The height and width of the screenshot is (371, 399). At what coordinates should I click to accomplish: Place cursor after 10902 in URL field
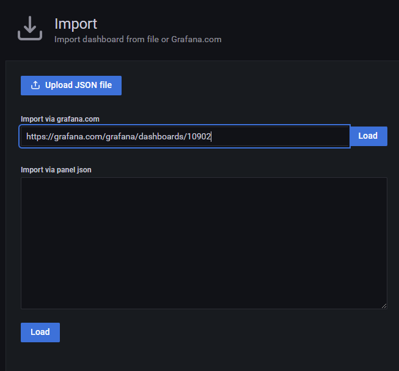211,137
